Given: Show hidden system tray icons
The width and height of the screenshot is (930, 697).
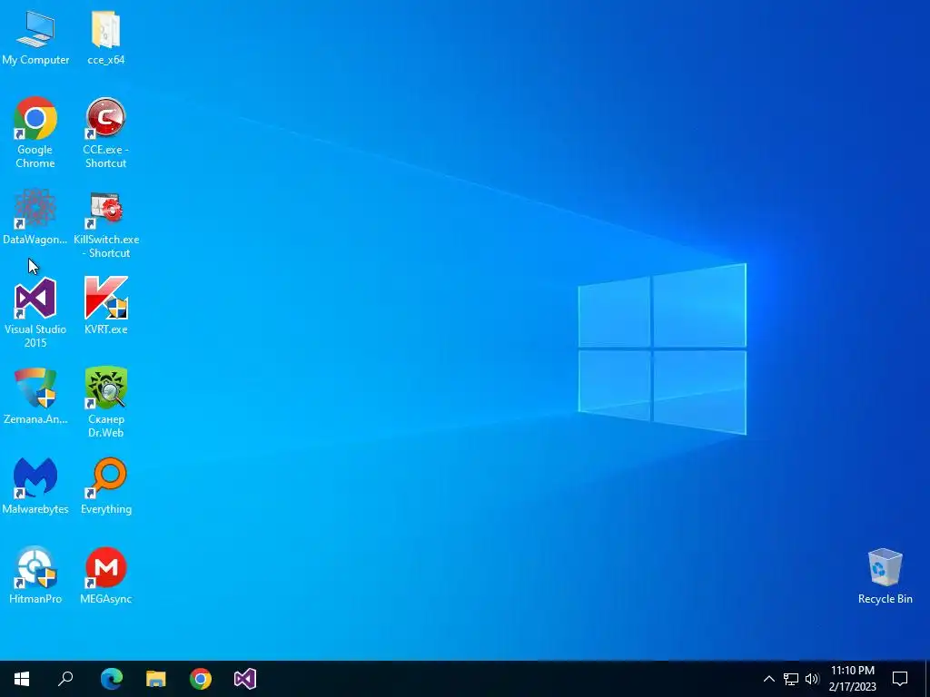Looking at the screenshot, I should 768,679.
